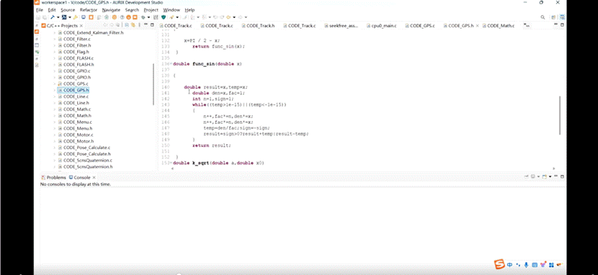The height and width of the screenshot is (275, 598).
Task: Switch to the seekfree_ass... editor tab
Action: (x=341, y=26)
